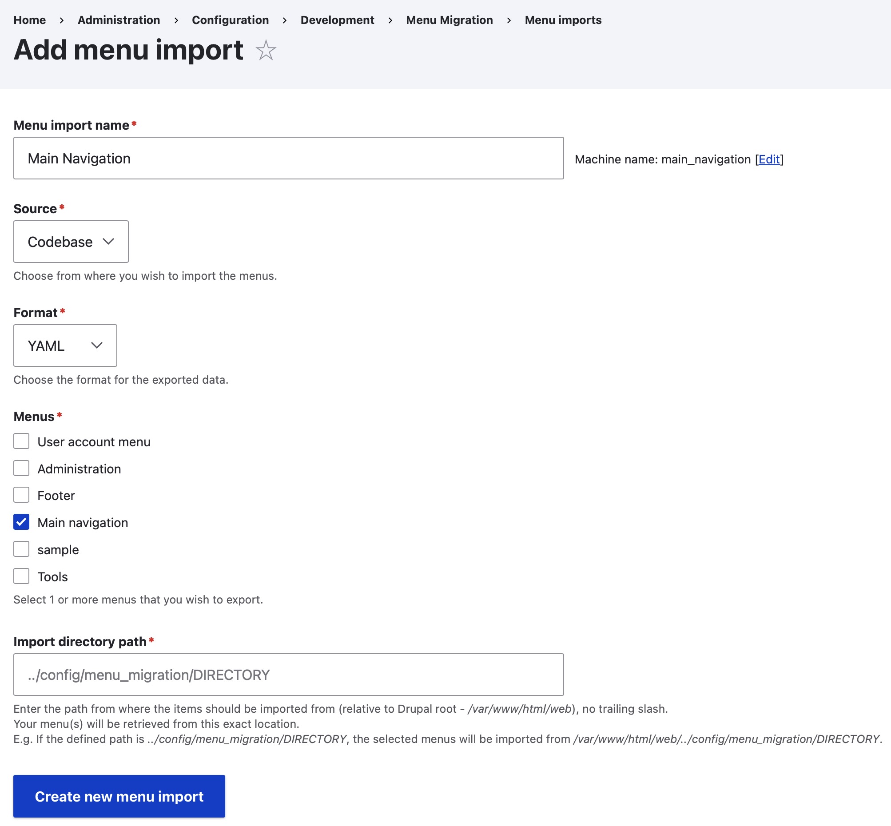This screenshot has width=891, height=826.
Task: Focus the Import directory path field
Action: pos(288,674)
